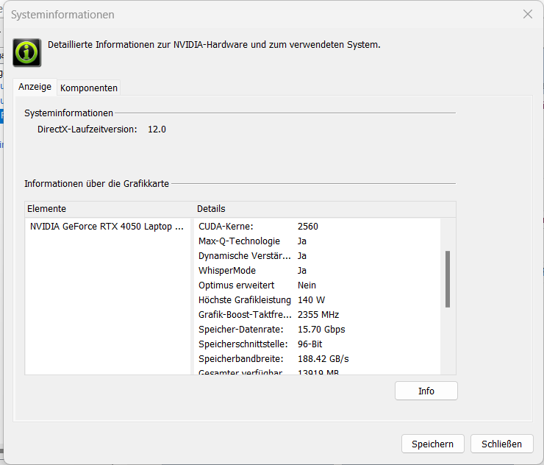Click the Schließen button
Viewport: 544px width, 465px height.
point(501,444)
